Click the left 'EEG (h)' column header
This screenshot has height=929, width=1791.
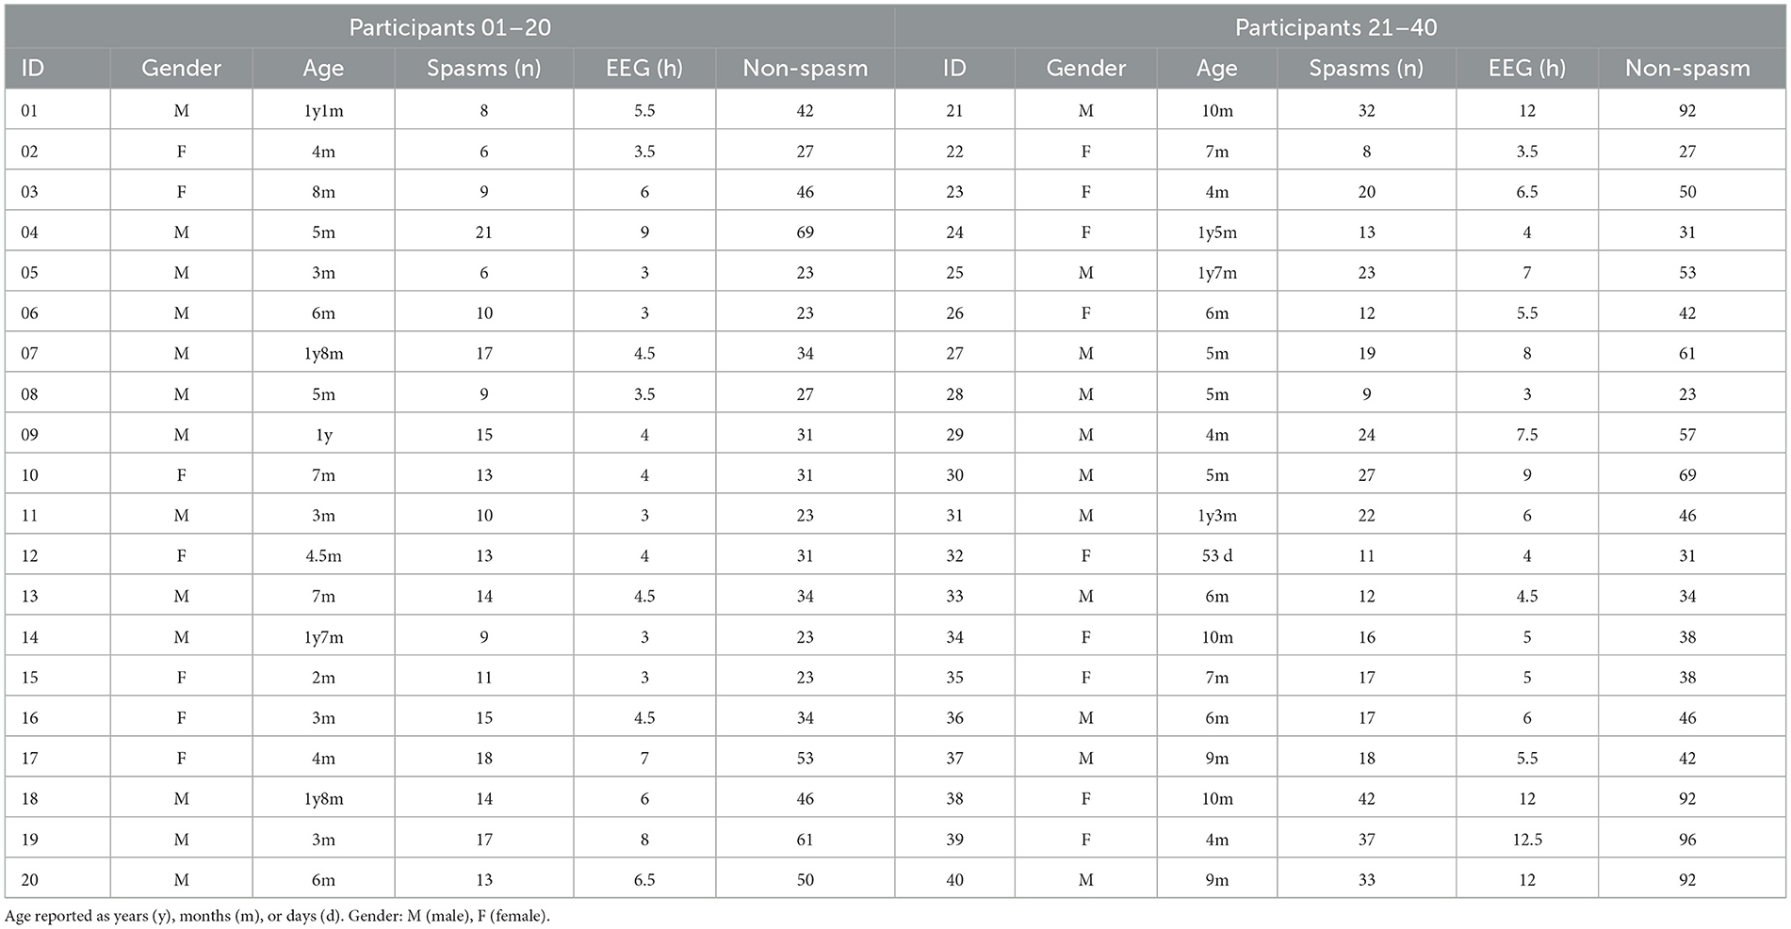pos(643,69)
